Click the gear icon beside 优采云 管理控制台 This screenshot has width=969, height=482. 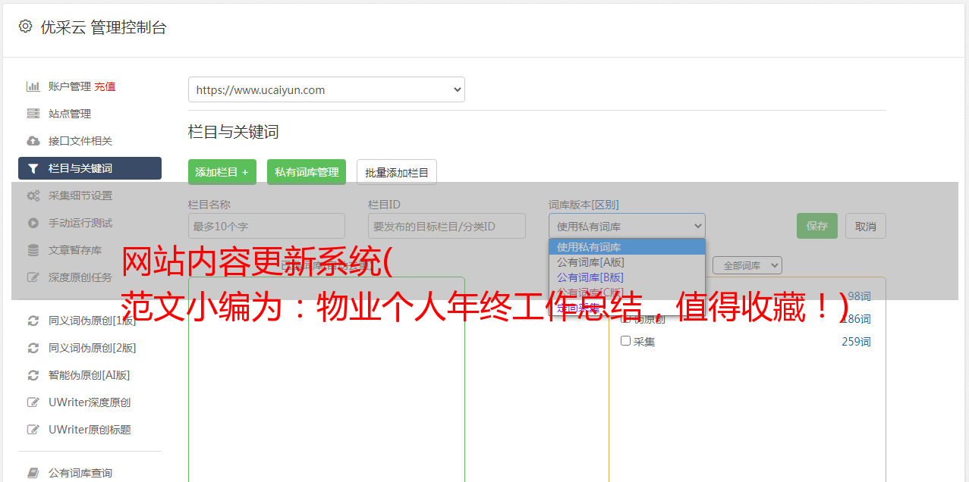coord(25,27)
